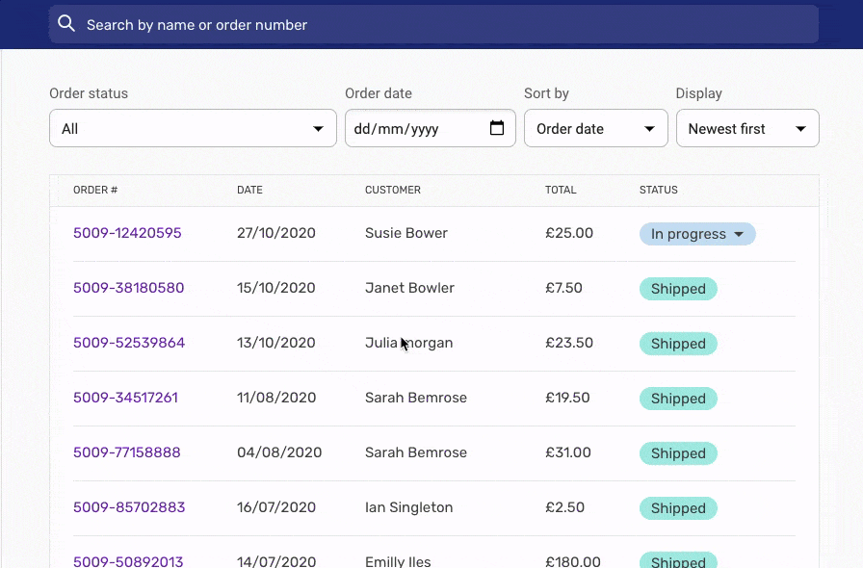Click the ORDER # column header

click(95, 190)
